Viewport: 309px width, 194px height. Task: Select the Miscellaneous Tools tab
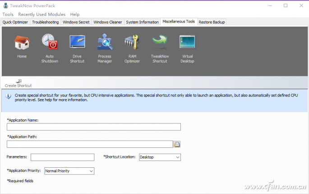click(179, 22)
